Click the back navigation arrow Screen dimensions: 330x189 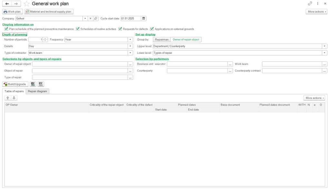click(7, 4)
